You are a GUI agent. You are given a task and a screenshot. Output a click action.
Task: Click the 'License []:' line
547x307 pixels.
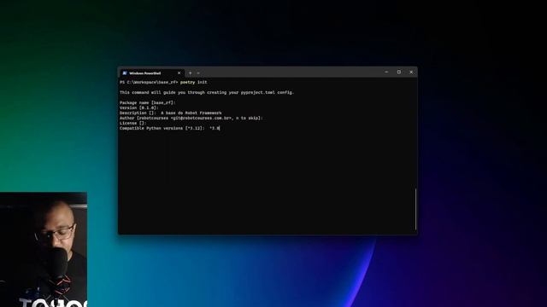pyautogui.click(x=133, y=123)
